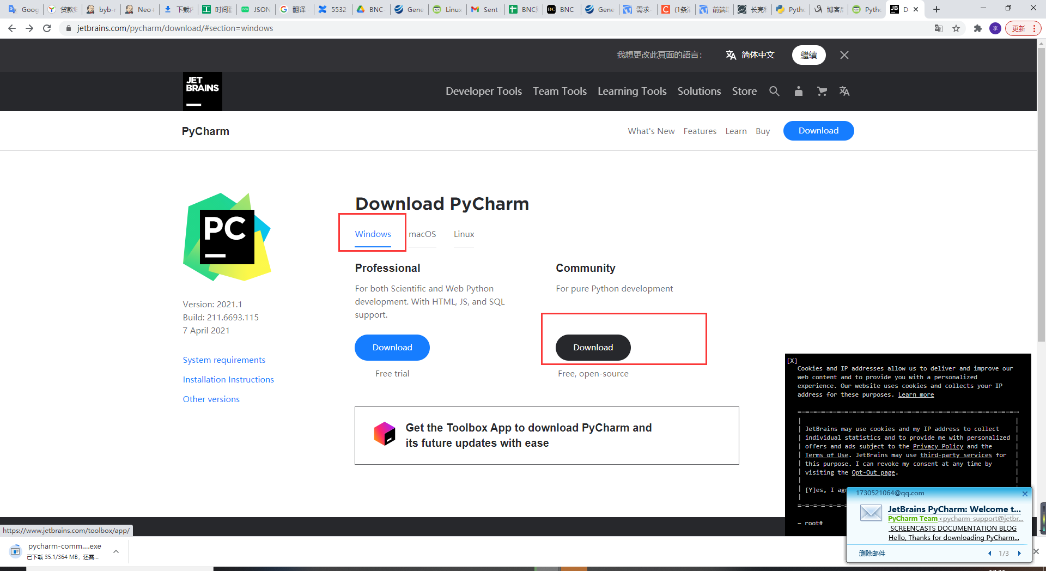Switch to the Linux browser tab
Image resolution: width=1046 pixels, height=571 pixels.
(x=447, y=9)
